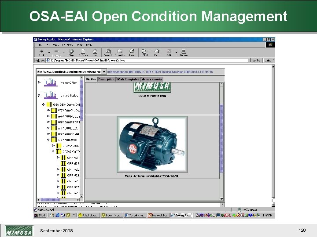Click in the server URL combo box field
Viewport: 317px width, 237px height.
point(69,72)
